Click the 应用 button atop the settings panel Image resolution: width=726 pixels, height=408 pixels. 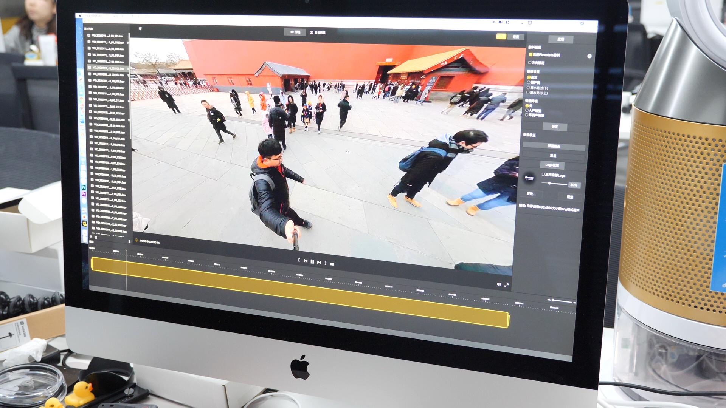[561, 39]
